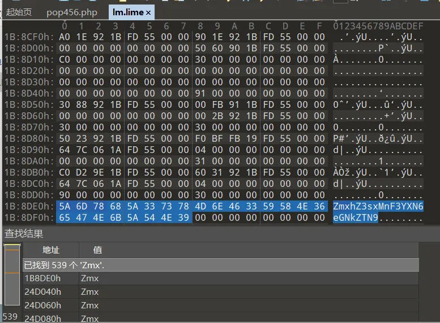Switch to the 起始页 tab
Screen dimensions: 440x323
(x=19, y=12)
